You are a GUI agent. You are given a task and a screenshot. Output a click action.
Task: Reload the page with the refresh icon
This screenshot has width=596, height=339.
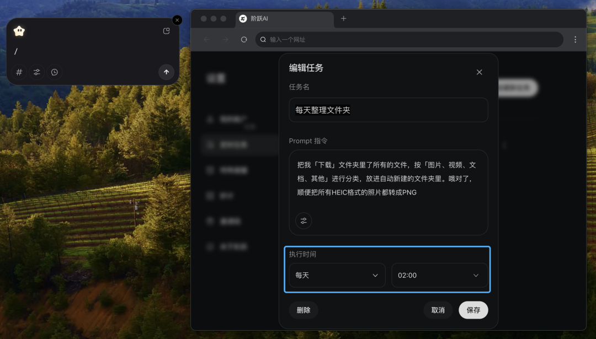tap(244, 40)
